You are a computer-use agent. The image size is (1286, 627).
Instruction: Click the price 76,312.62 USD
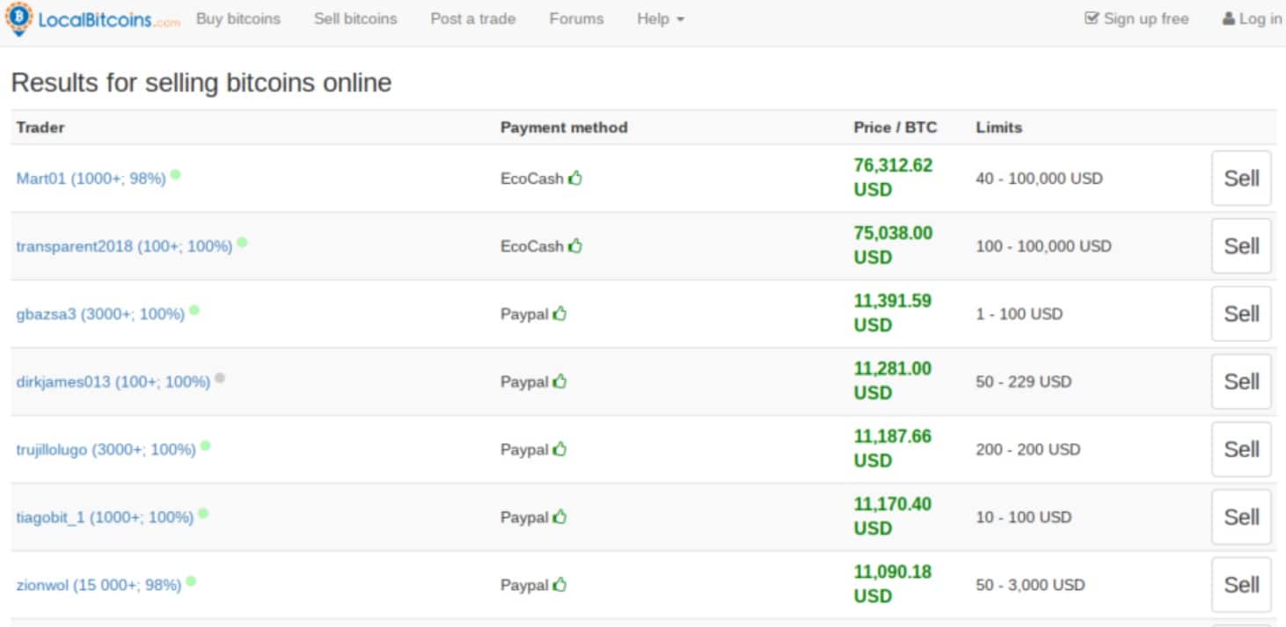pyautogui.click(x=893, y=177)
